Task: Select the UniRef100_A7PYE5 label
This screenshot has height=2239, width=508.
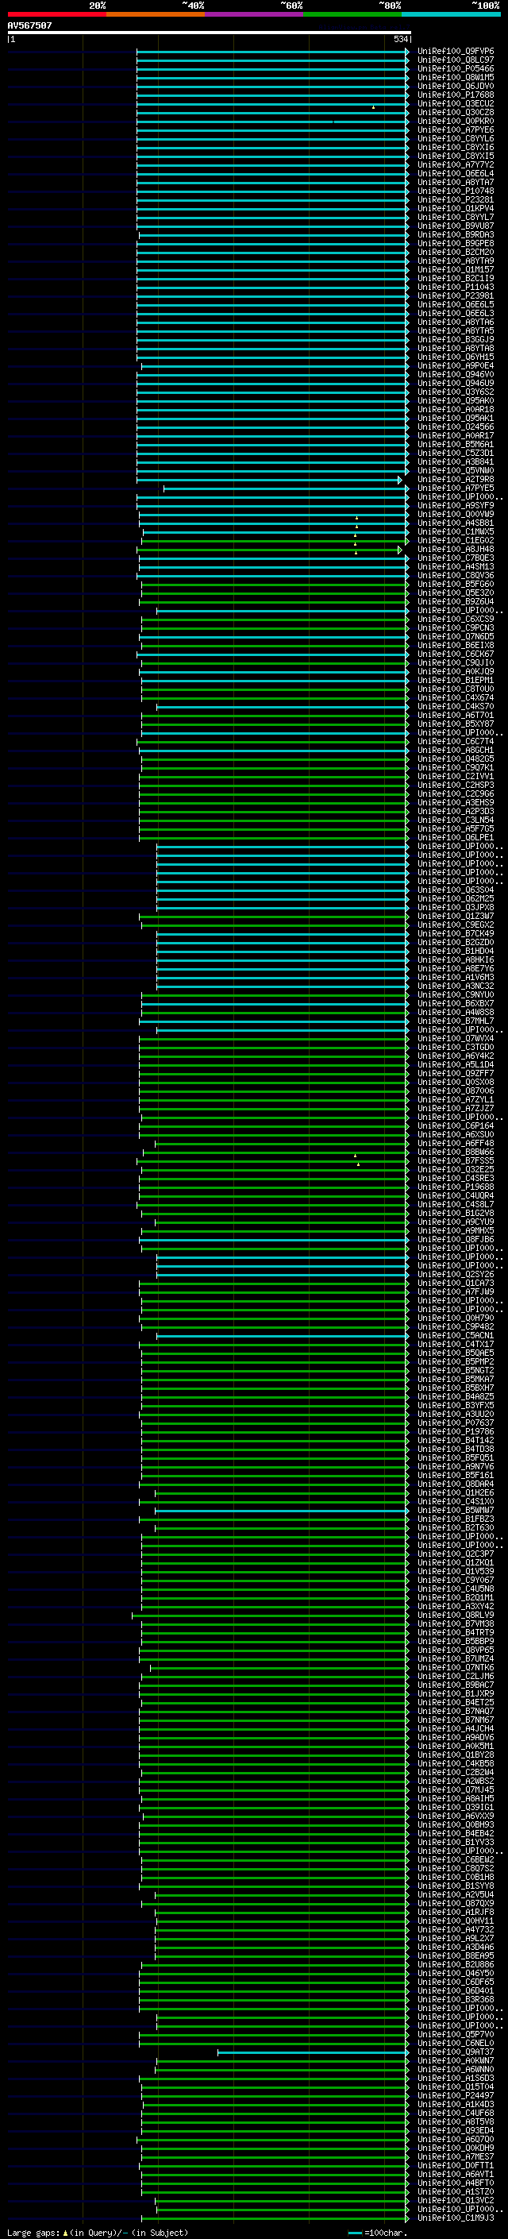Action: [455, 488]
